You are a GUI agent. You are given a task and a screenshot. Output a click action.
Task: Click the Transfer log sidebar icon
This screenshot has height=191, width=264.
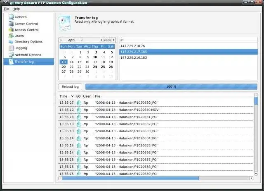point(11,62)
